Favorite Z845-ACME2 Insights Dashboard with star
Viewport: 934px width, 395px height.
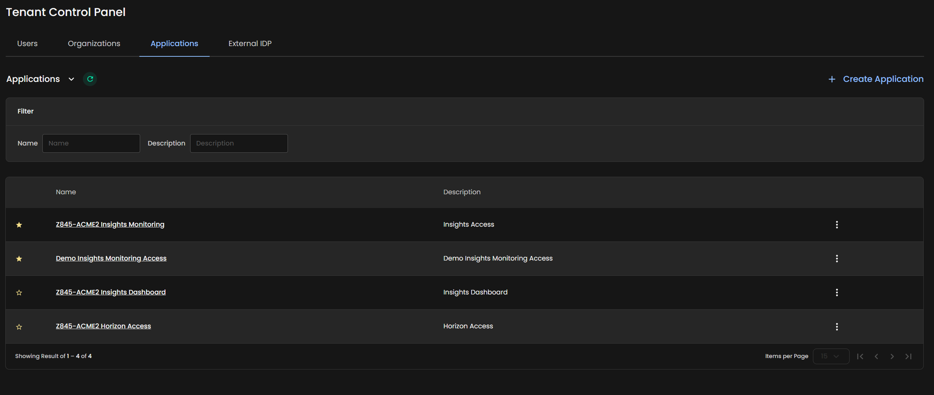[x=19, y=293]
